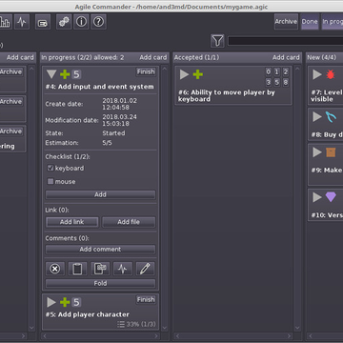Click the copy card icon on card #4
The height and width of the screenshot is (343, 343).
click(100, 270)
